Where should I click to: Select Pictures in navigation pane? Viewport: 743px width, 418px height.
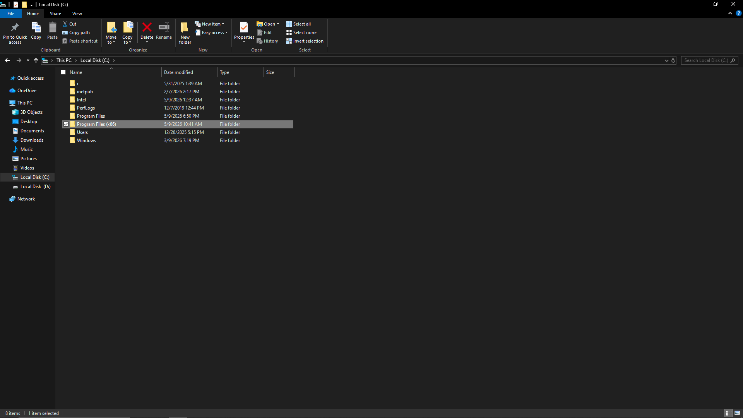tap(29, 159)
